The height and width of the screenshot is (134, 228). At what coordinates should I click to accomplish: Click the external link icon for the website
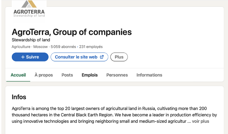pyautogui.click(x=102, y=57)
